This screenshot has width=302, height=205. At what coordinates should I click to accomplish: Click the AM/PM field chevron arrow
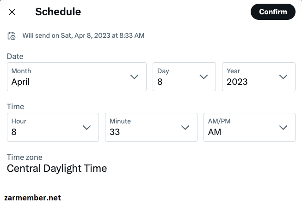point(283,127)
